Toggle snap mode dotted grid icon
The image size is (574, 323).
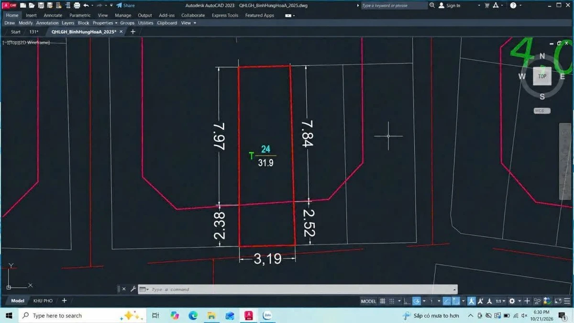[x=392, y=301]
